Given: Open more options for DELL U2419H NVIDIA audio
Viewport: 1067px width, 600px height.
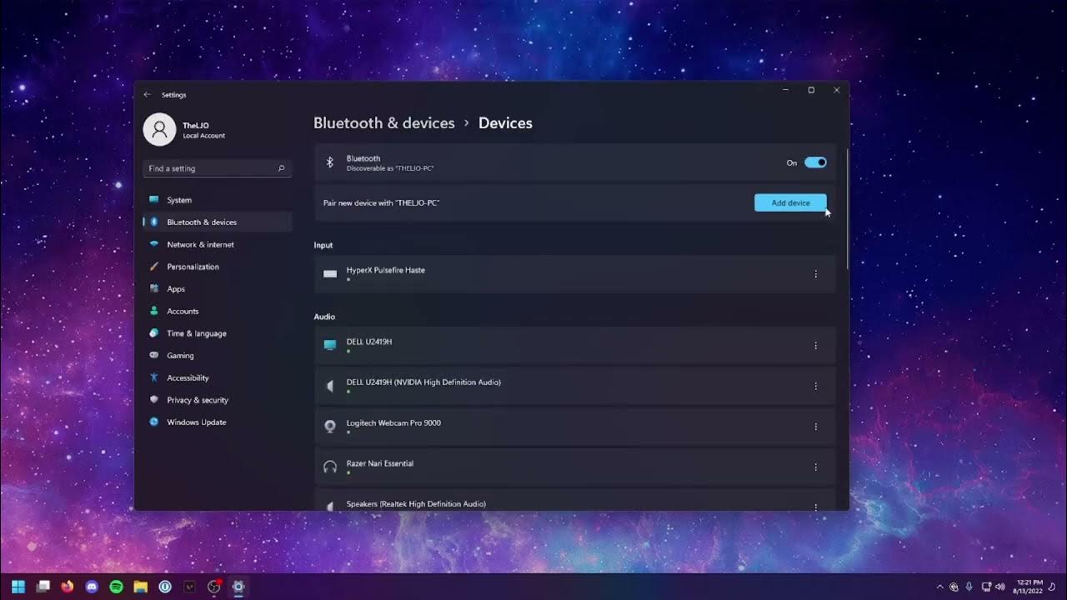Looking at the screenshot, I should coord(815,386).
